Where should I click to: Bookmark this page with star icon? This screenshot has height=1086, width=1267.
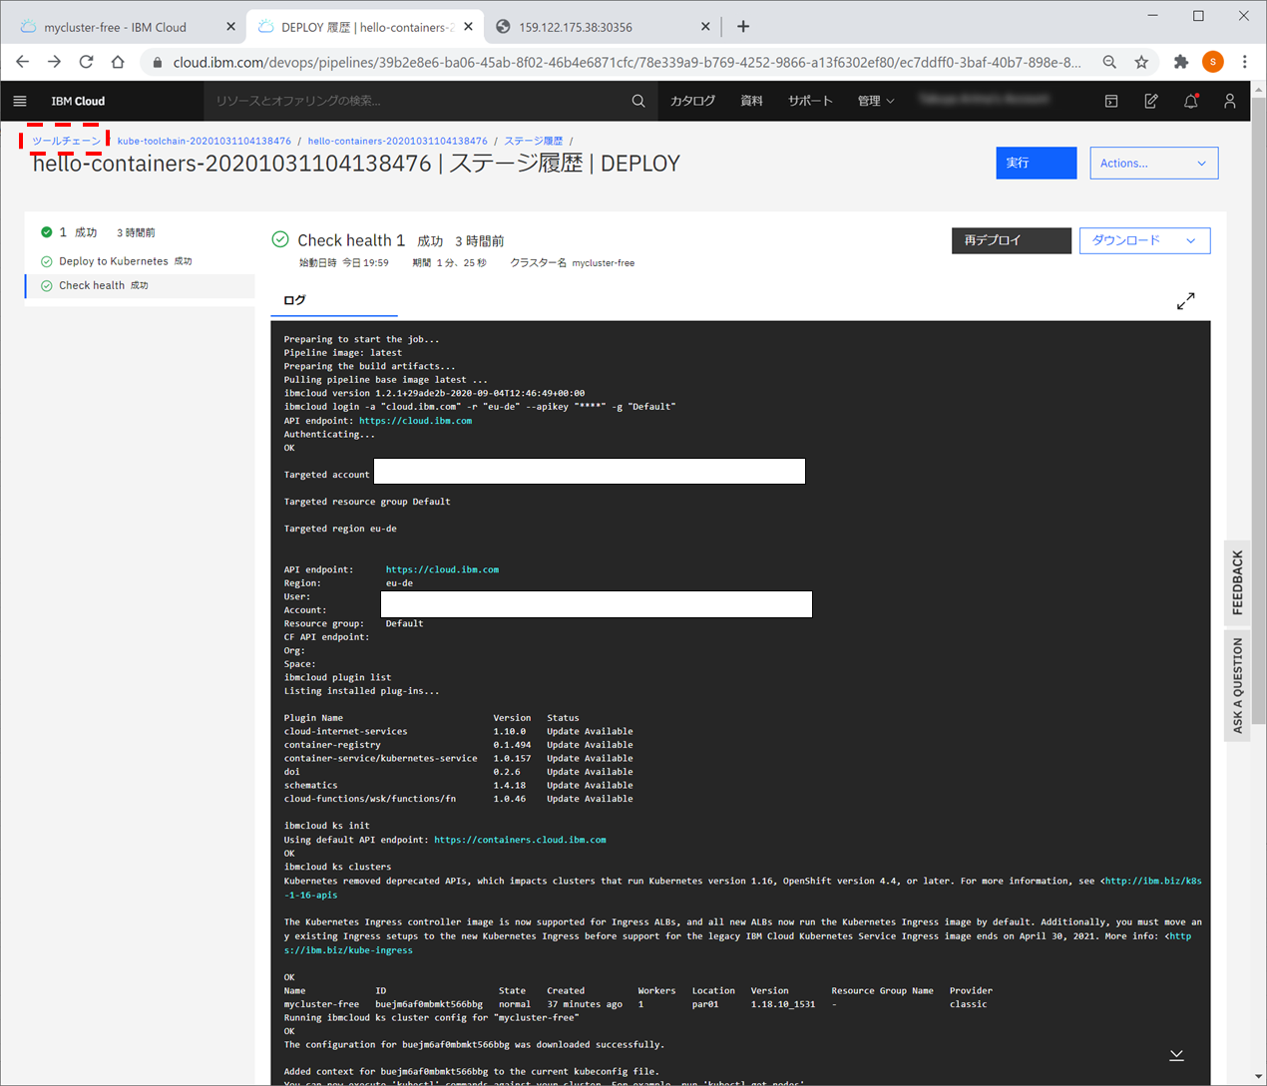click(1141, 62)
